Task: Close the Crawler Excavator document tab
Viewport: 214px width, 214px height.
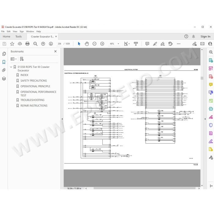Action: 56,36
